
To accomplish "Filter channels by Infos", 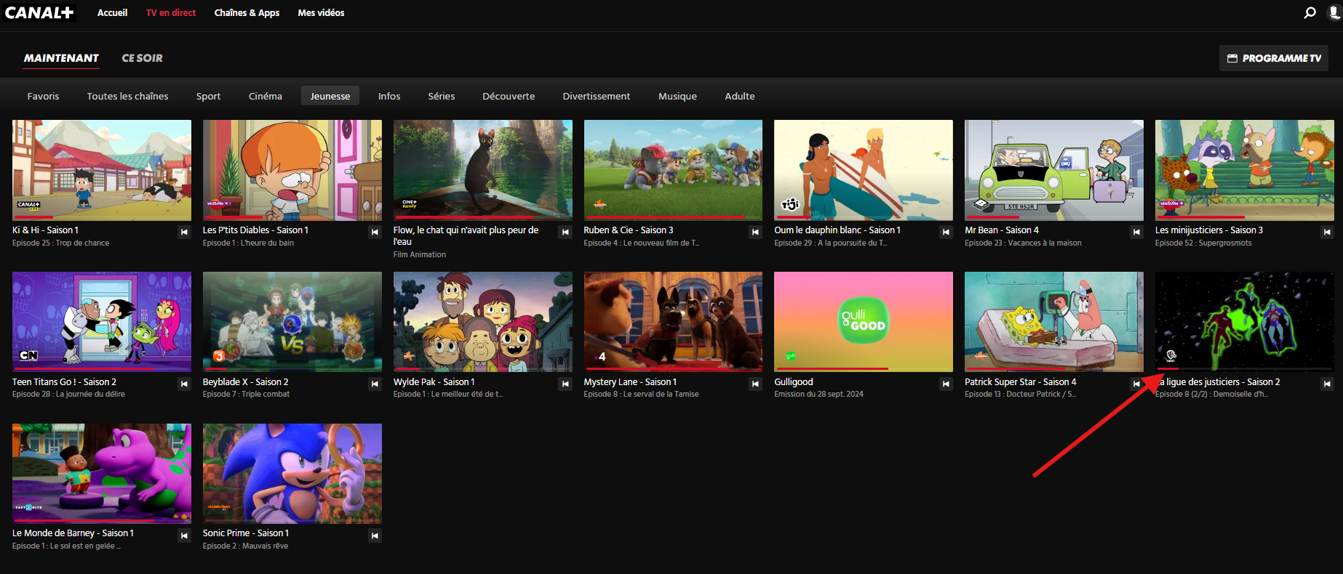I will [x=389, y=96].
